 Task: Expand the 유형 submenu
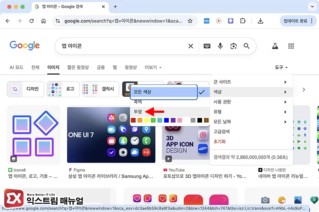pyautogui.click(x=251, y=112)
